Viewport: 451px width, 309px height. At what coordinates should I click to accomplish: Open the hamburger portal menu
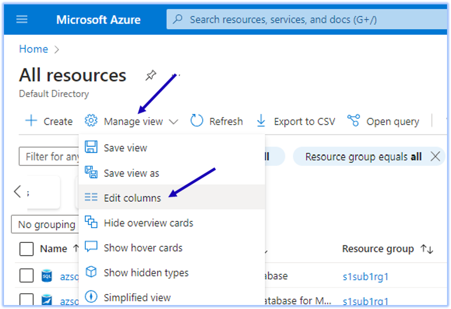tap(21, 19)
